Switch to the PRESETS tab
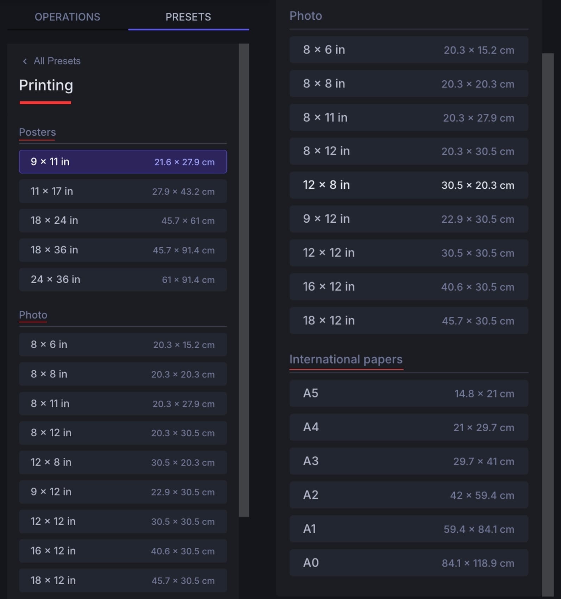 188,17
